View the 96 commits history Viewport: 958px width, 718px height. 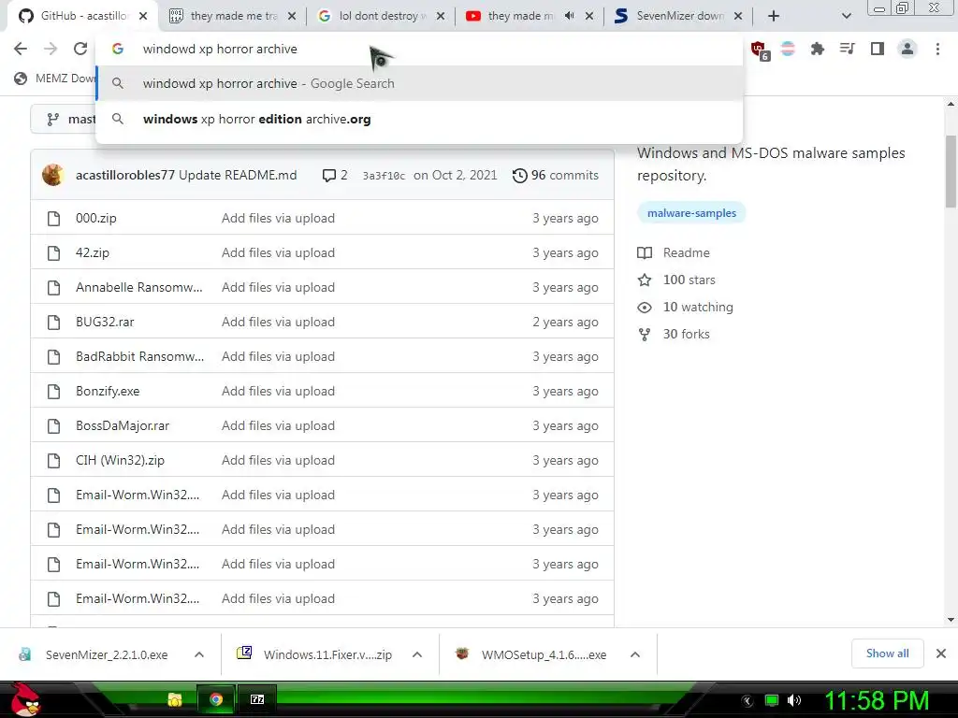pyautogui.click(x=556, y=175)
